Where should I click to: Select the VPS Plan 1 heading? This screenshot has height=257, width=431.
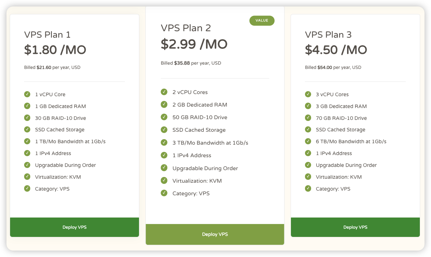point(47,34)
